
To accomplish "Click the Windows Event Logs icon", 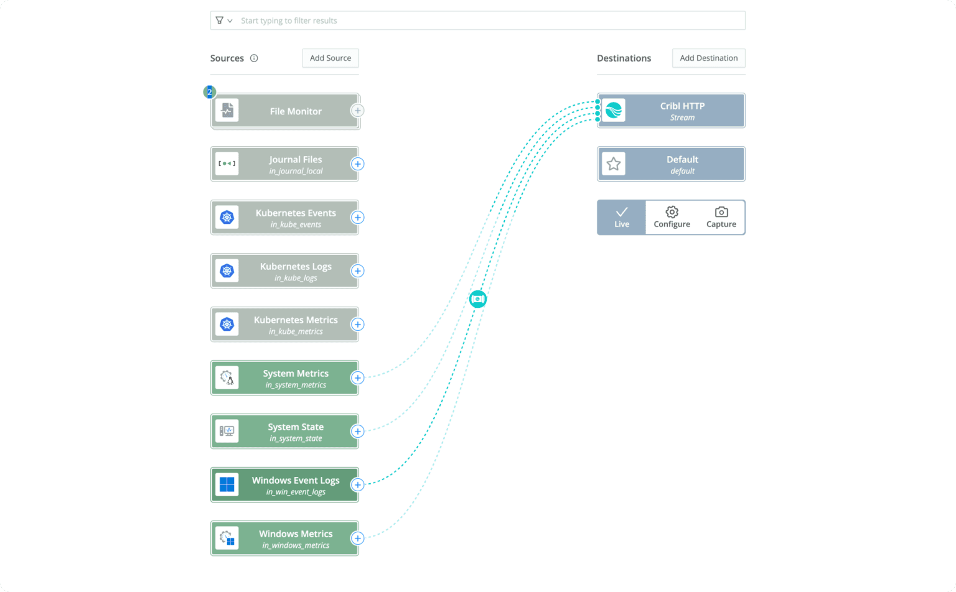I will pos(227,485).
